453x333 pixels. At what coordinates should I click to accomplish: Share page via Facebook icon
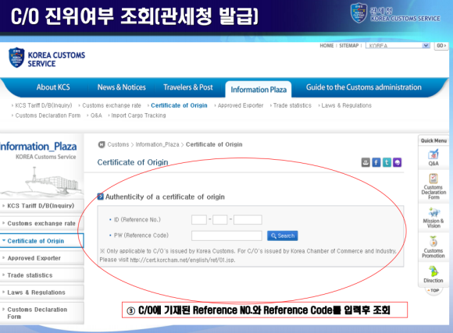pyautogui.click(x=376, y=162)
